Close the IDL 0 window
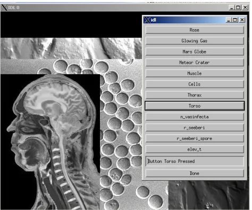 click(x=245, y=7)
